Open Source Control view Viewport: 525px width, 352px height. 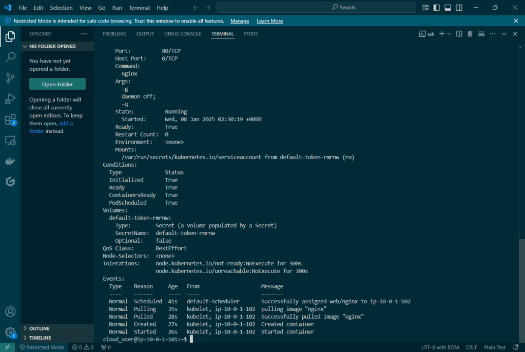click(x=10, y=78)
